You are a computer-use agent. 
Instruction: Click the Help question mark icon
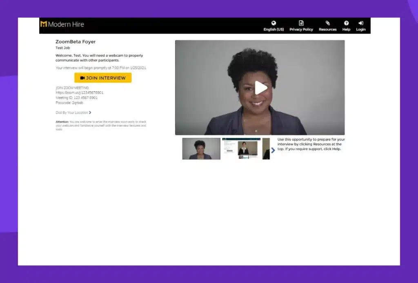pos(346,23)
